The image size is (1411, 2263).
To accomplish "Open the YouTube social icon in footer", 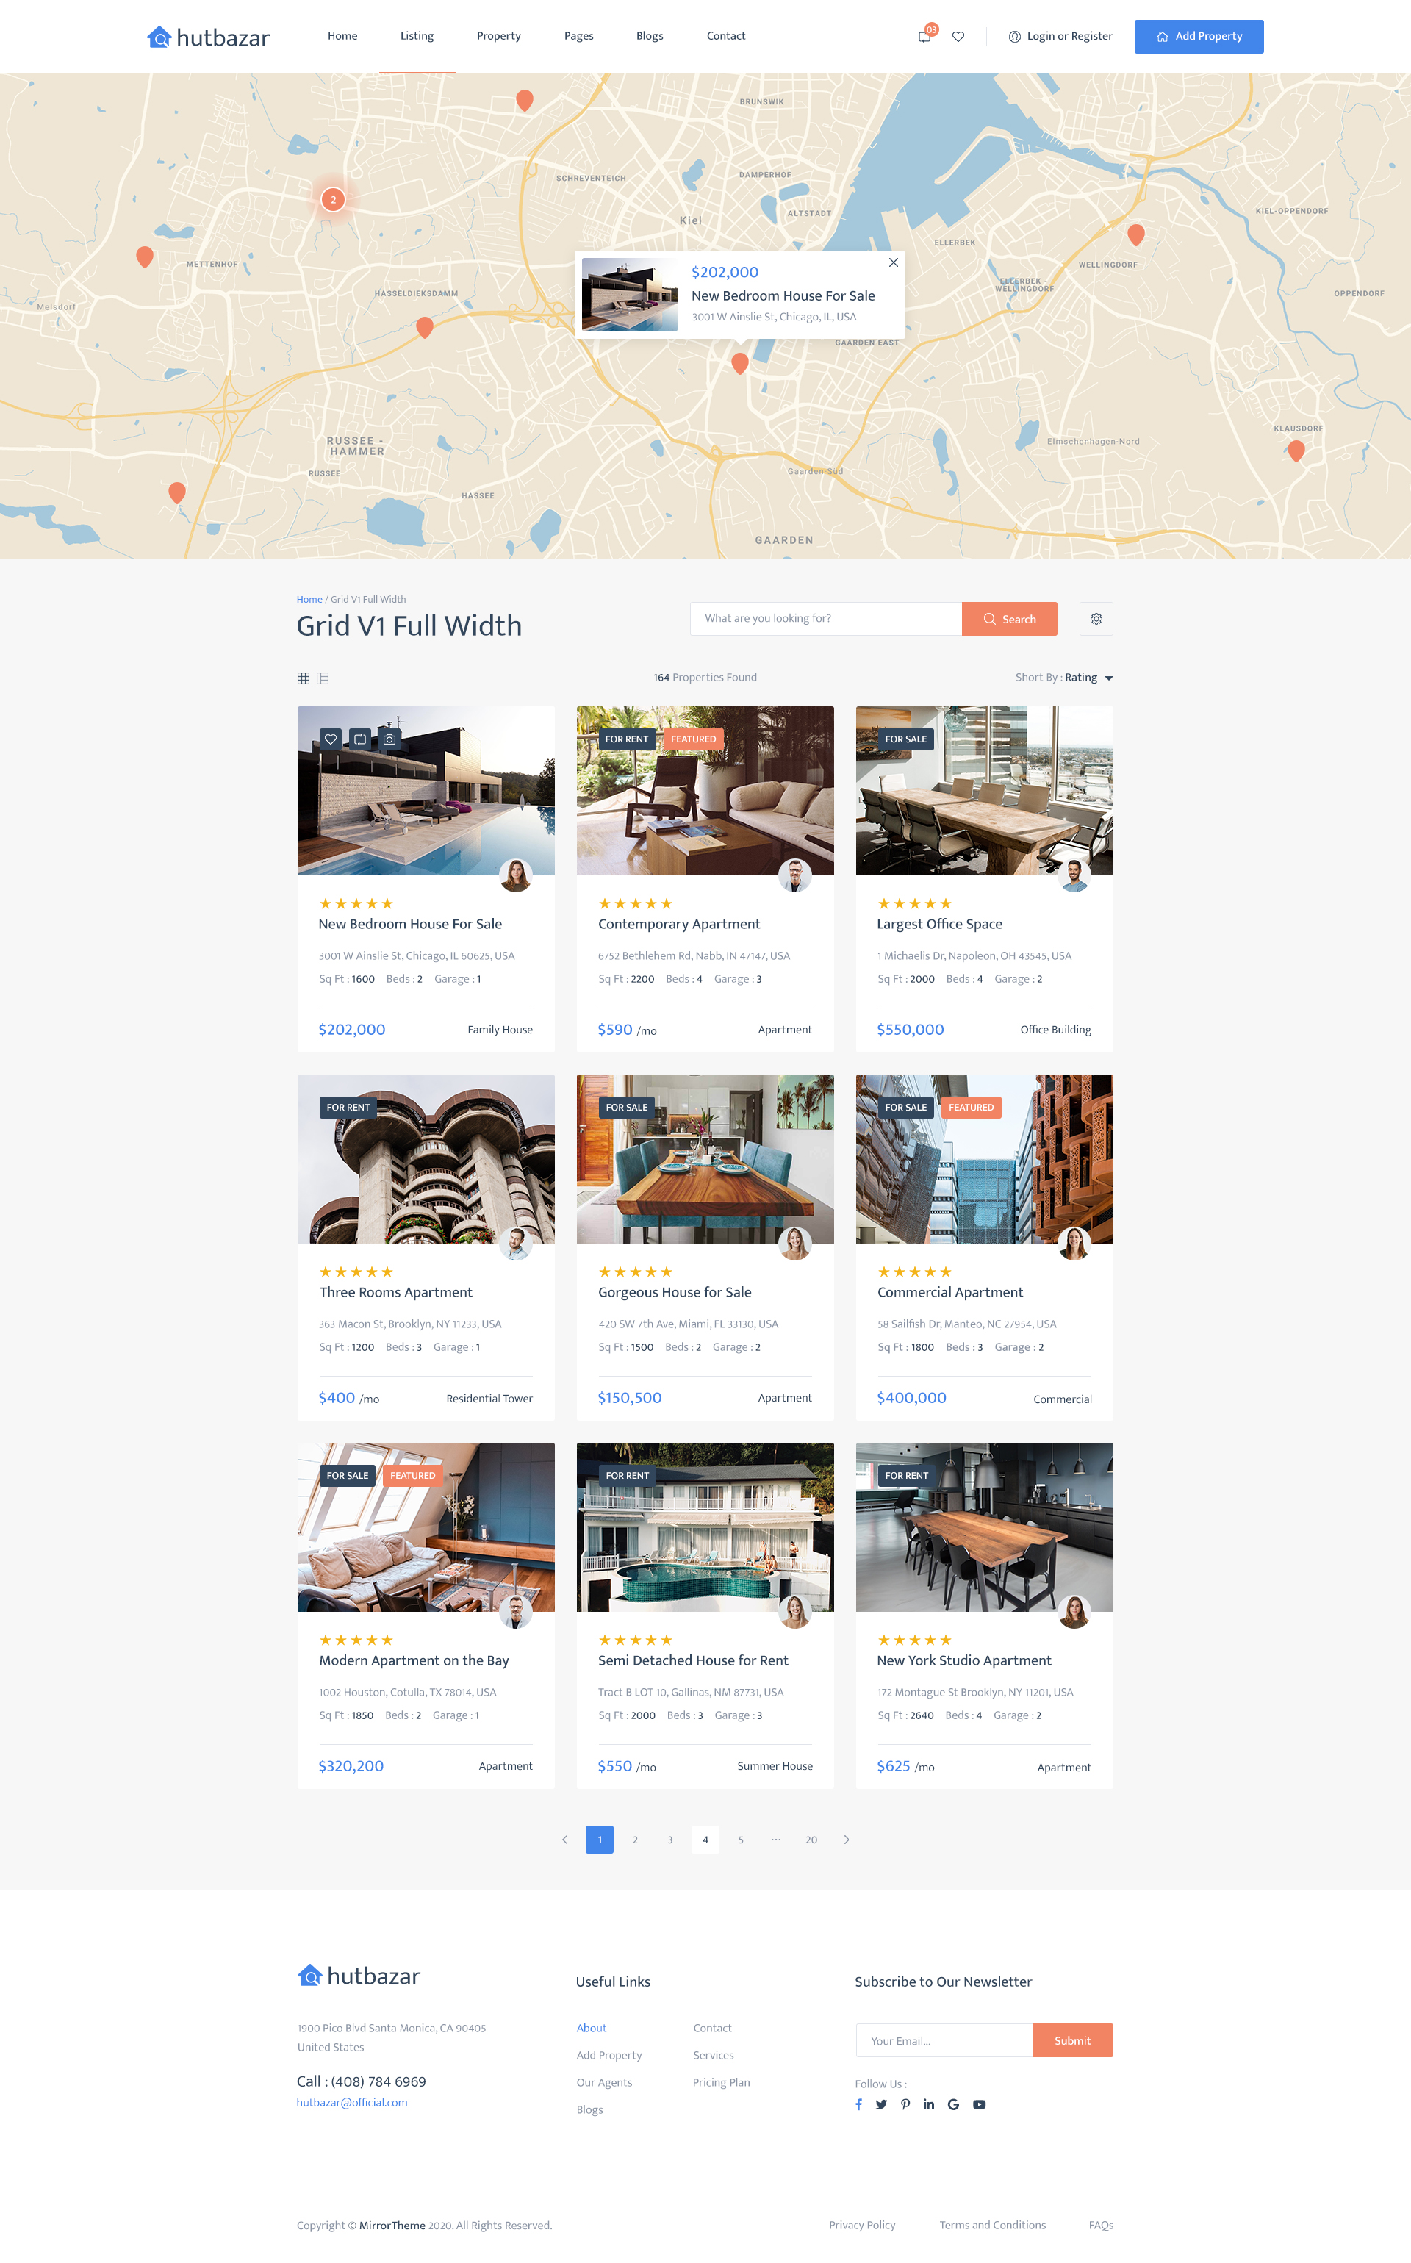I will [x=979, y=2104].
